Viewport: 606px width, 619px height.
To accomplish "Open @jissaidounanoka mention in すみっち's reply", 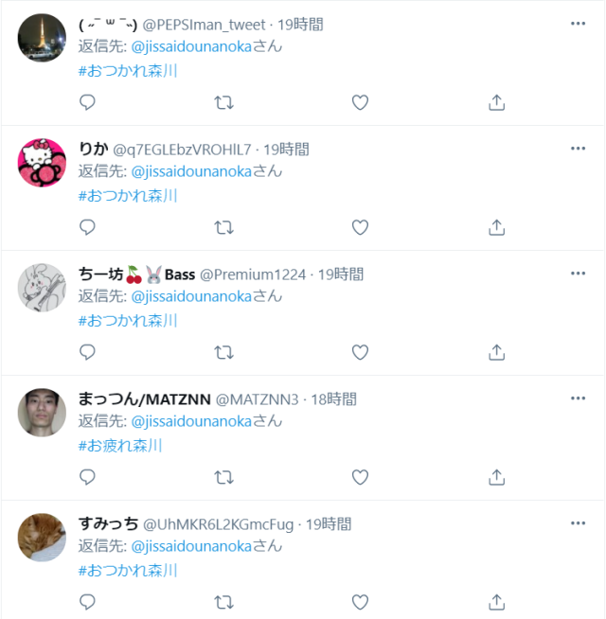I will point(191,546).
